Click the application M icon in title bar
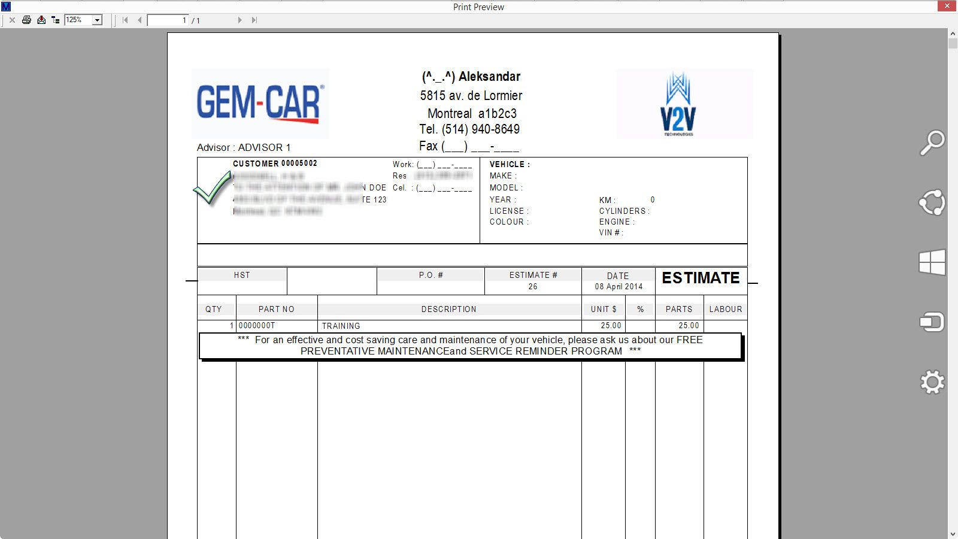 coord(6,6)
